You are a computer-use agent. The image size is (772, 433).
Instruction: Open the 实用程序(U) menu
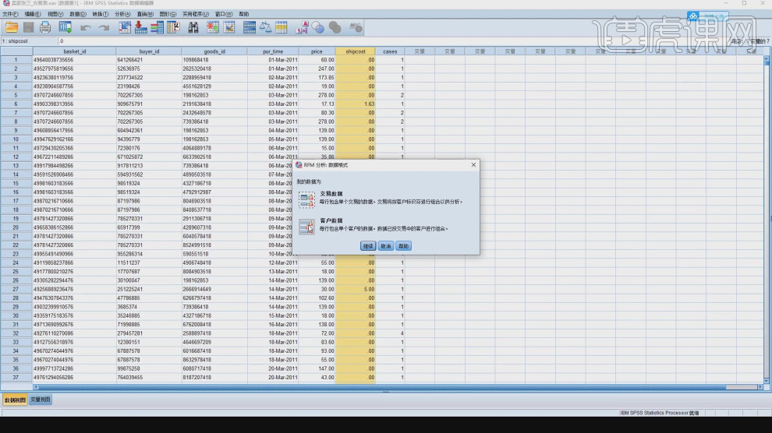[x=196, y=14]
